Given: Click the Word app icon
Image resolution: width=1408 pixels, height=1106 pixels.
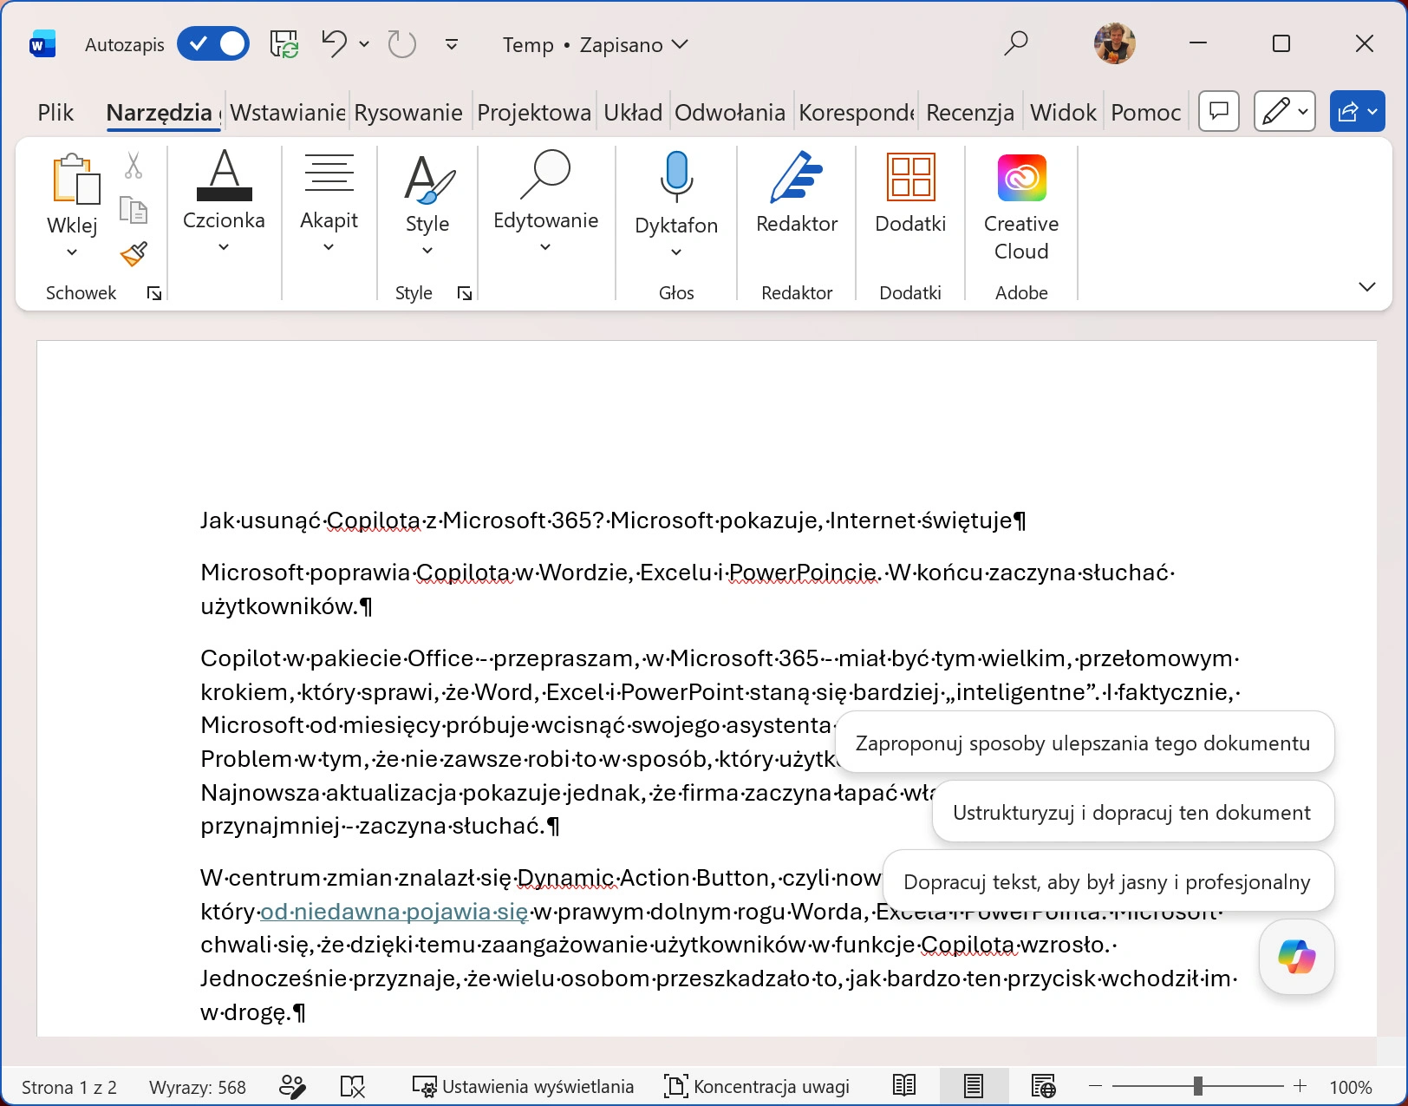Looking at the screenshot, I should pos(42,44).
